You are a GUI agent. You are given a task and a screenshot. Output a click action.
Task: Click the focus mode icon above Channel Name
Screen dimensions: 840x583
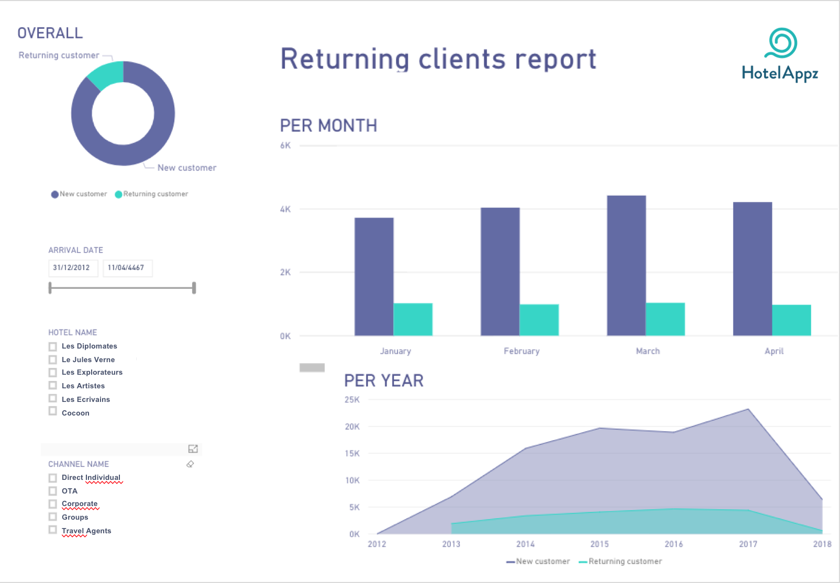point(193,449)
